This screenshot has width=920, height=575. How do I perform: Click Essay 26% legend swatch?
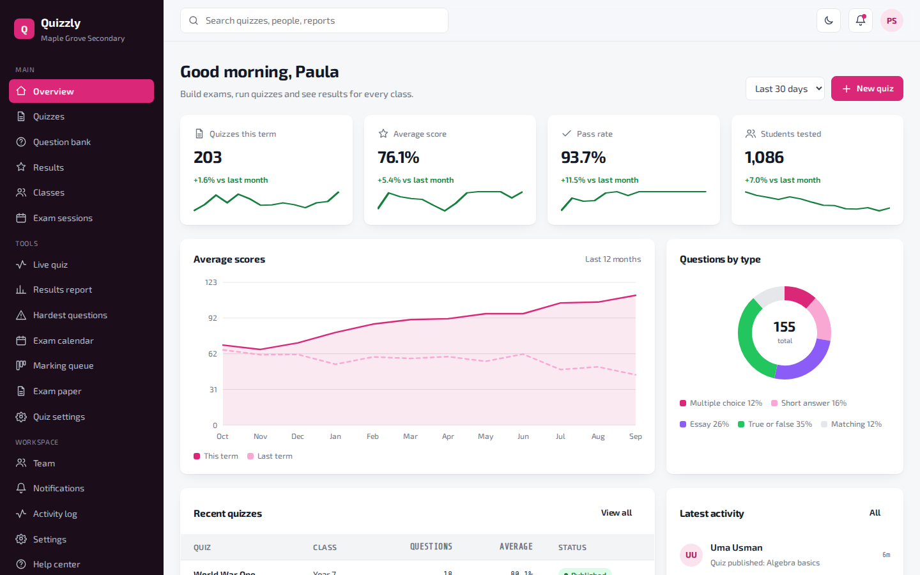683,424
